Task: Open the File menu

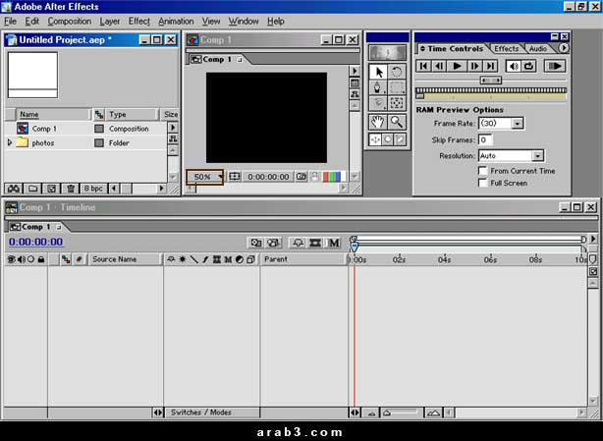Action: (x=10, y=22)
